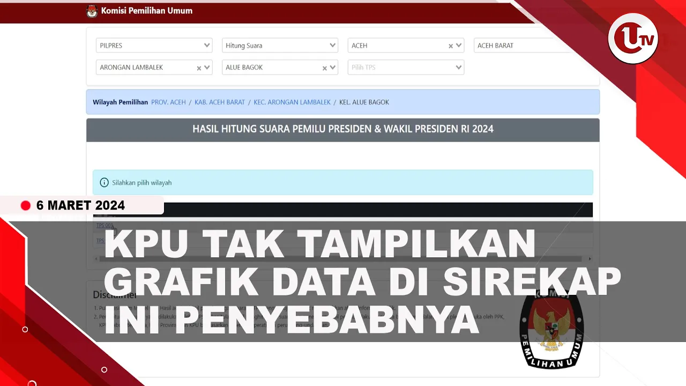686x386 pixels.
Task: Open the Pilih TPS dropdown
Action: [x=406, y=68]
